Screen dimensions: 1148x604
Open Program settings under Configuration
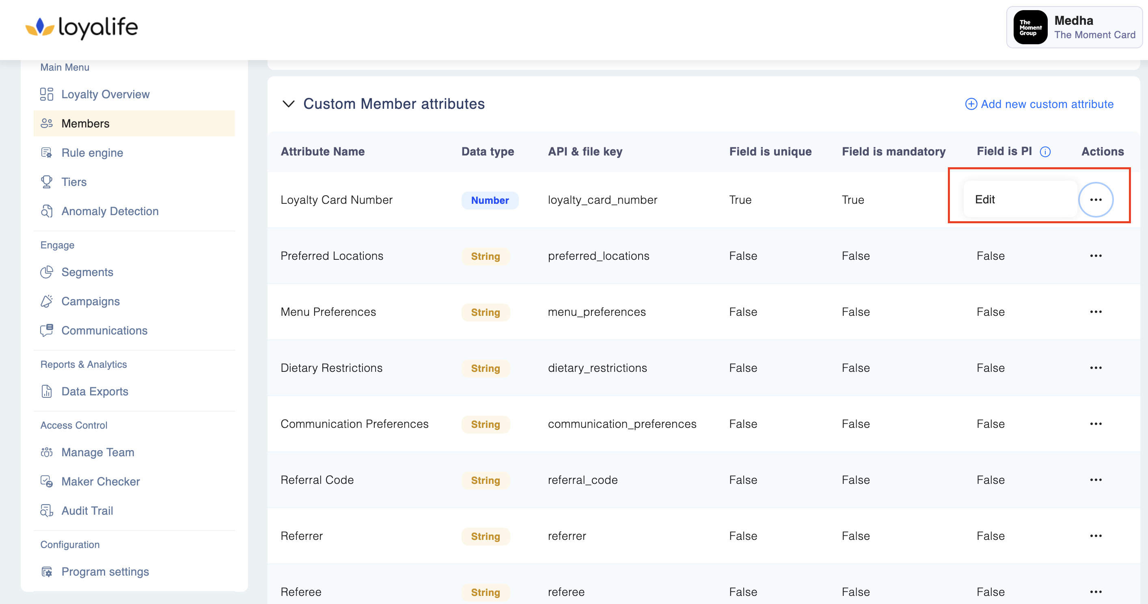click(105, 572)
